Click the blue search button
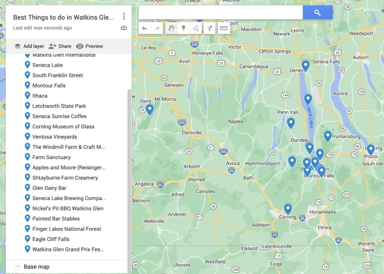The image size is (384, 274). pos(317,12)
